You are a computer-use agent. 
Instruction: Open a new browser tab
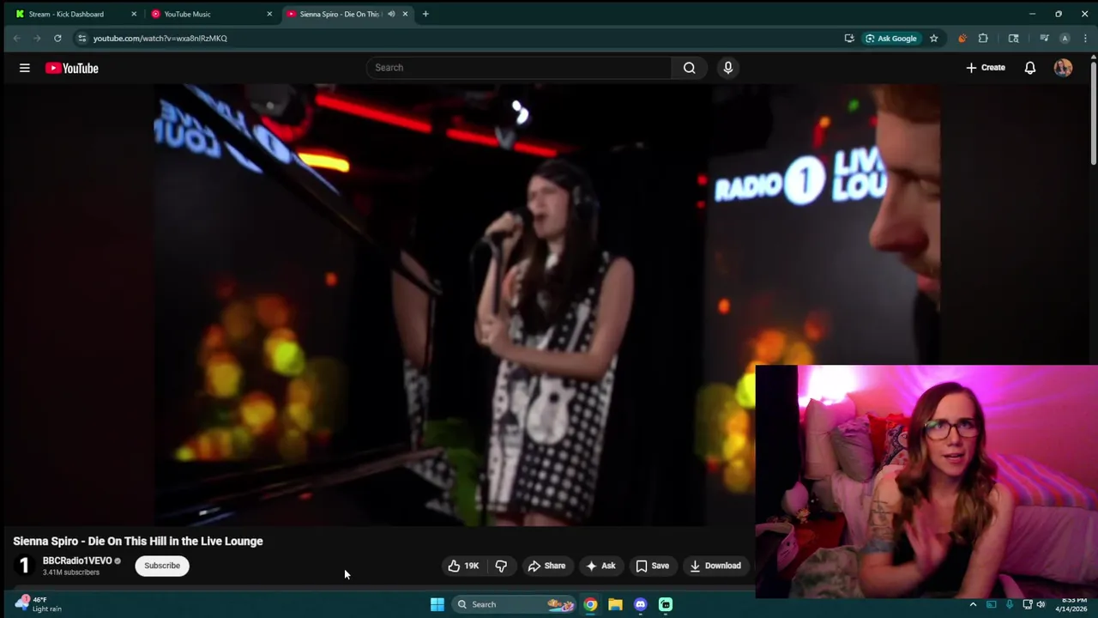[425, 14]
